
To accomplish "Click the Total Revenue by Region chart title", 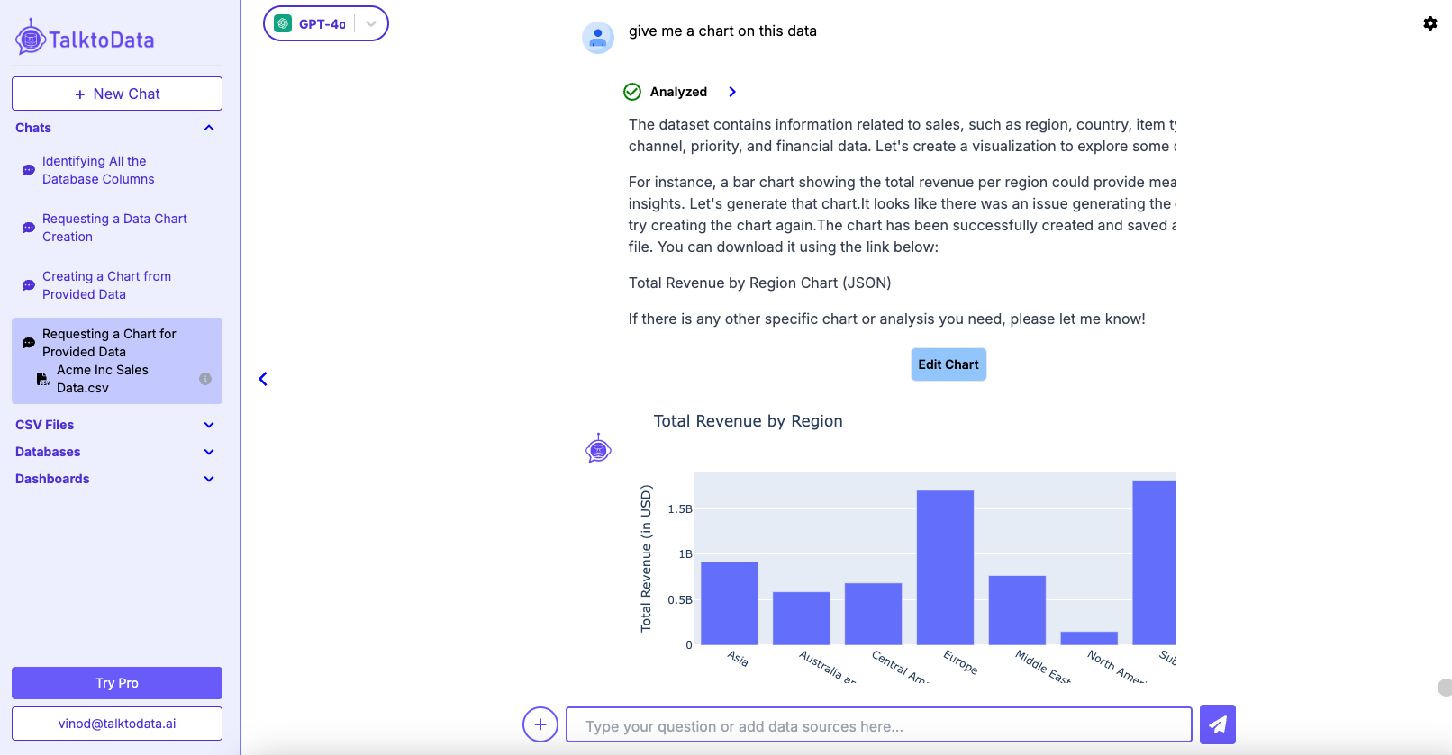I will click(748, 421).
